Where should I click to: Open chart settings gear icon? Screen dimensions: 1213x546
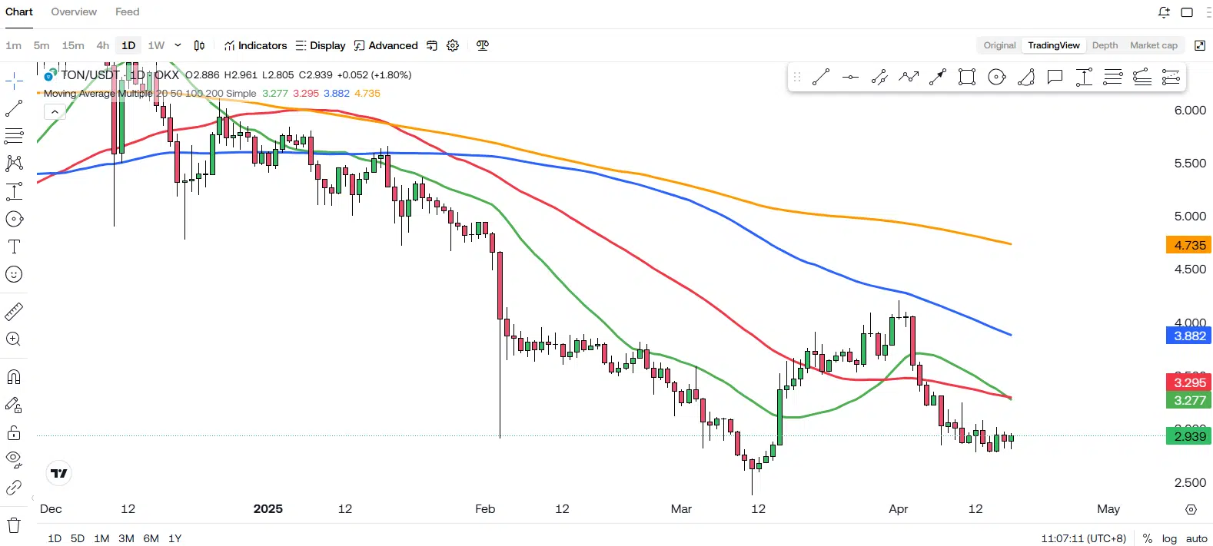click(453, 45)
